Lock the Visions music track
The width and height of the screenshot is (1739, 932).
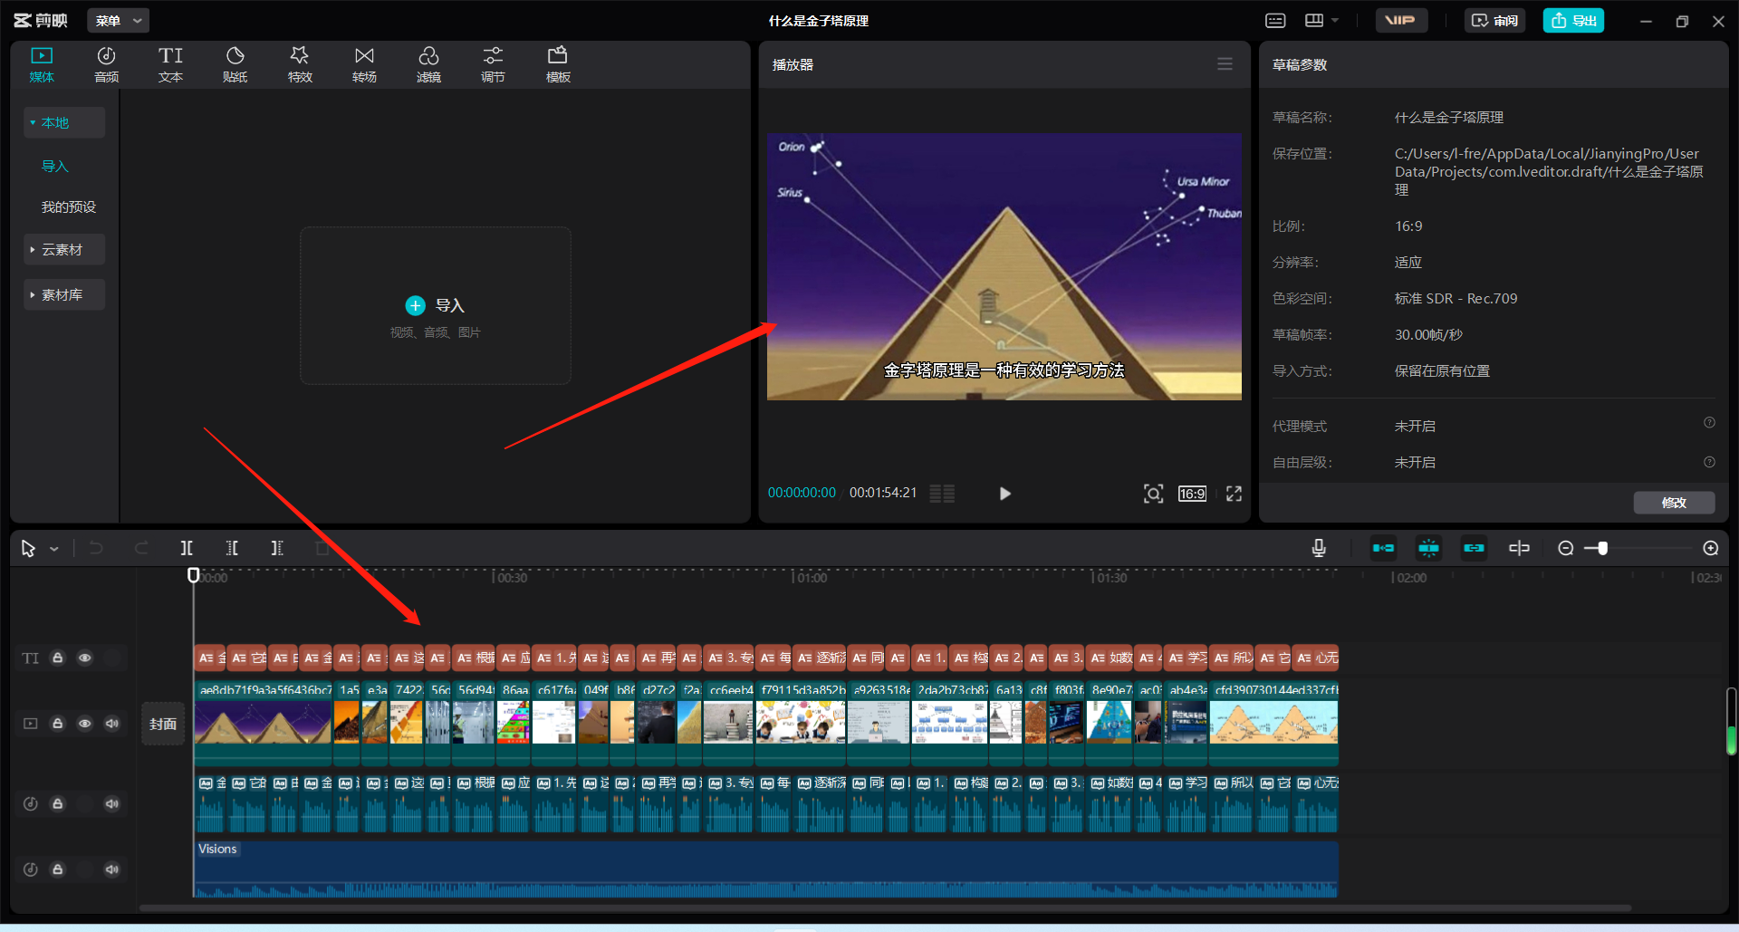click(57, 870)
